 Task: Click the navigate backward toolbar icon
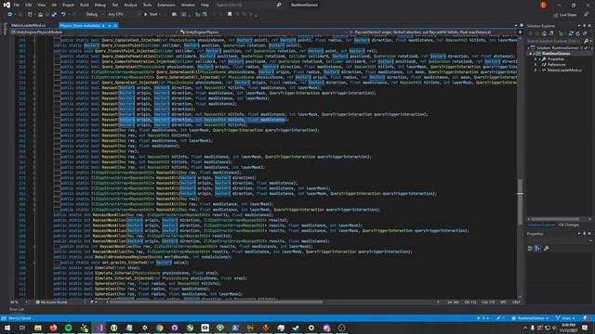pyautogui.click(x=10, y=15)
